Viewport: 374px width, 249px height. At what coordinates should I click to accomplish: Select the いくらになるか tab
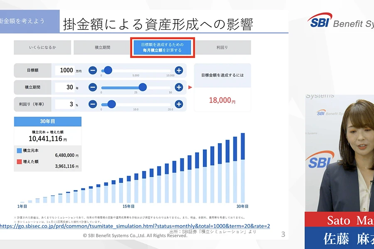pos(42,47)
